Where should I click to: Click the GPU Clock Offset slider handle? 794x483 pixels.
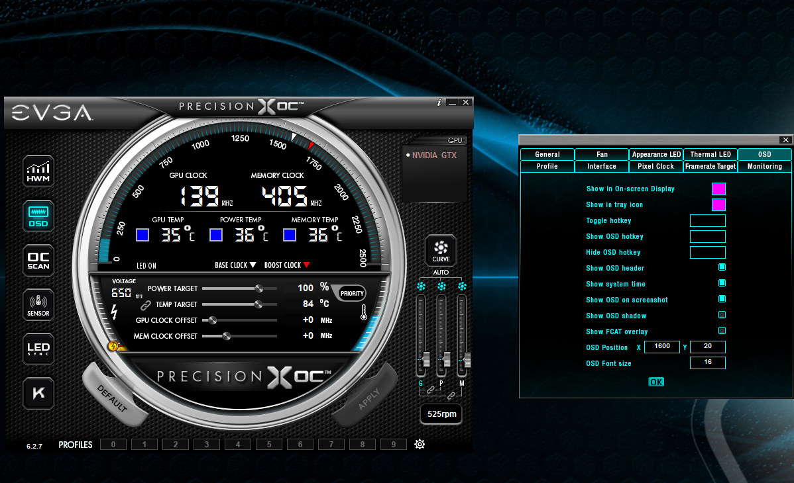(213, 320)
